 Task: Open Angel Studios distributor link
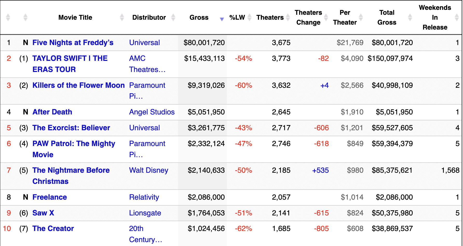coord(152,112)
